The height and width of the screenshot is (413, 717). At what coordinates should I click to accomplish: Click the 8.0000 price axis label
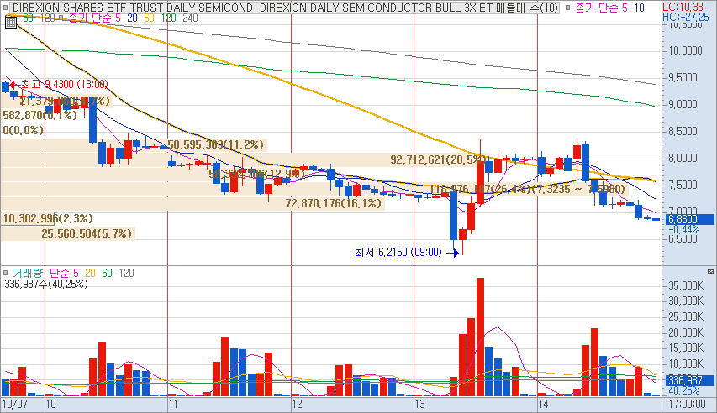pos(683,159)
